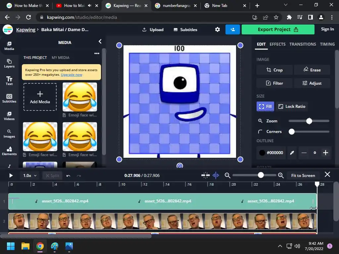Screen dimensions: 339x254
Task: Zoom in the timeline
Action: click(281, 175)
